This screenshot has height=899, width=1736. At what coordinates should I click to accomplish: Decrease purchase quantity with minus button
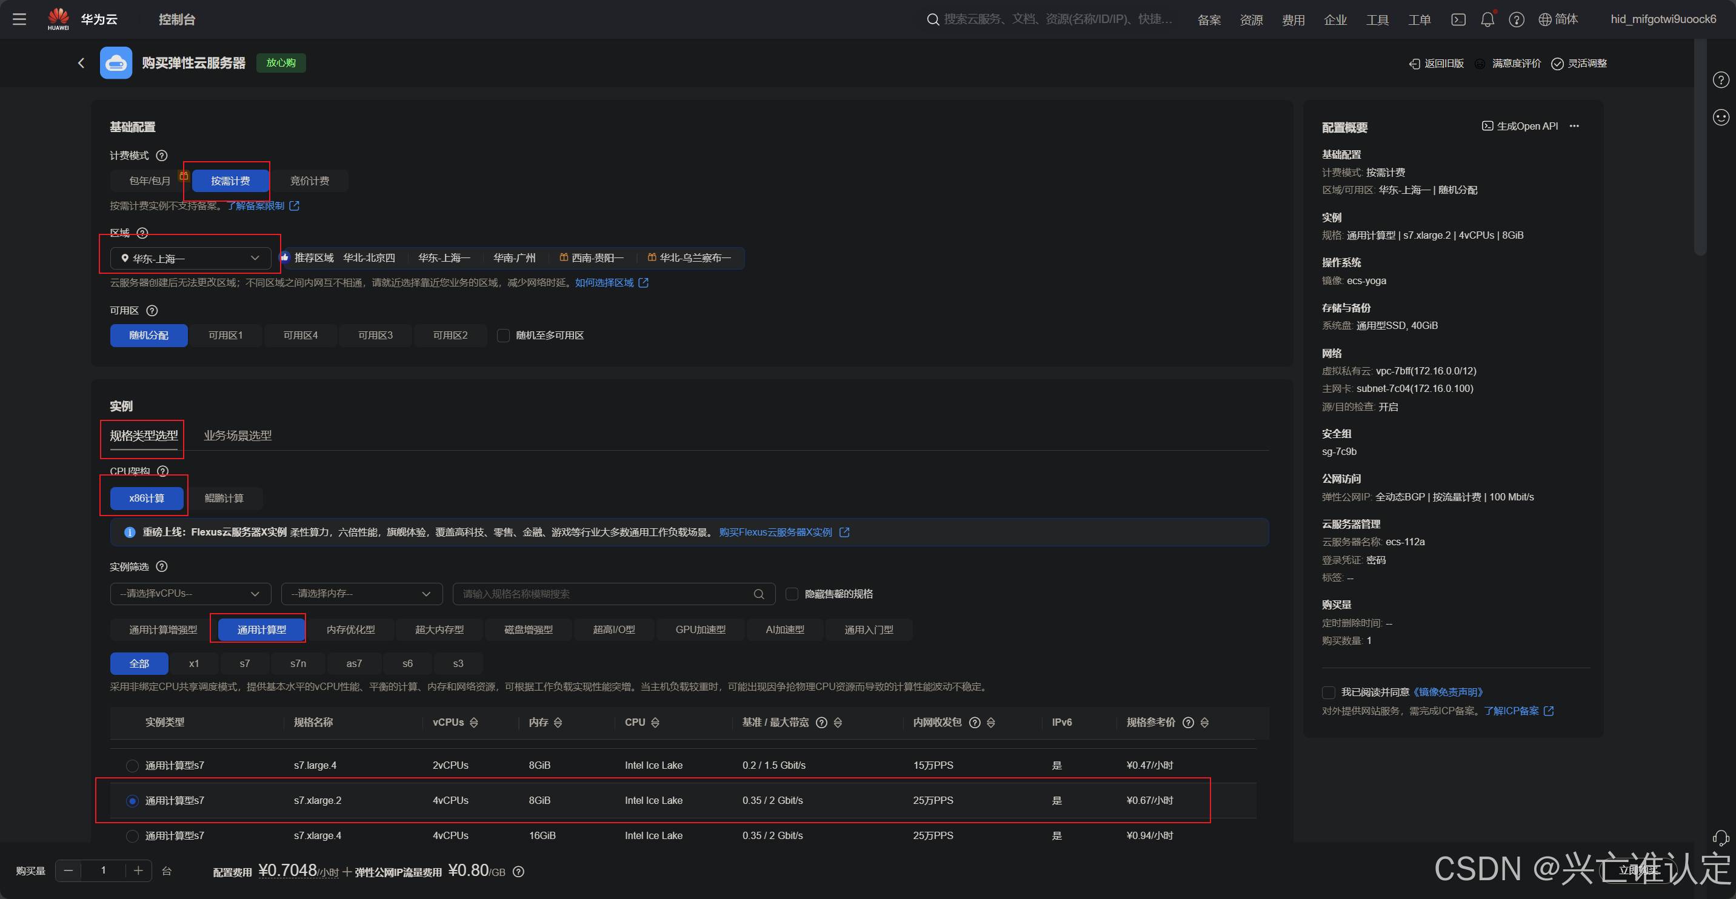(68, 871)
